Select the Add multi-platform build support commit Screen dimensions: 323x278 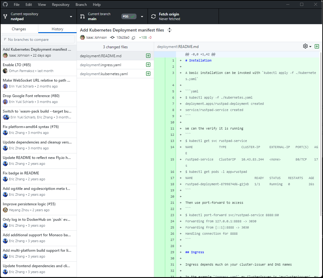tap(39, 254)
